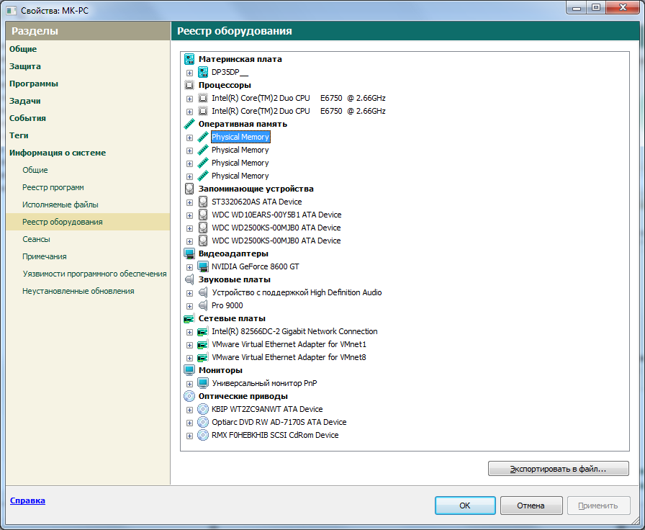Expand the highlighted Physical Memory node
Image resolution: width=645 pixels, height=530 pixels.
coord(189,138)
